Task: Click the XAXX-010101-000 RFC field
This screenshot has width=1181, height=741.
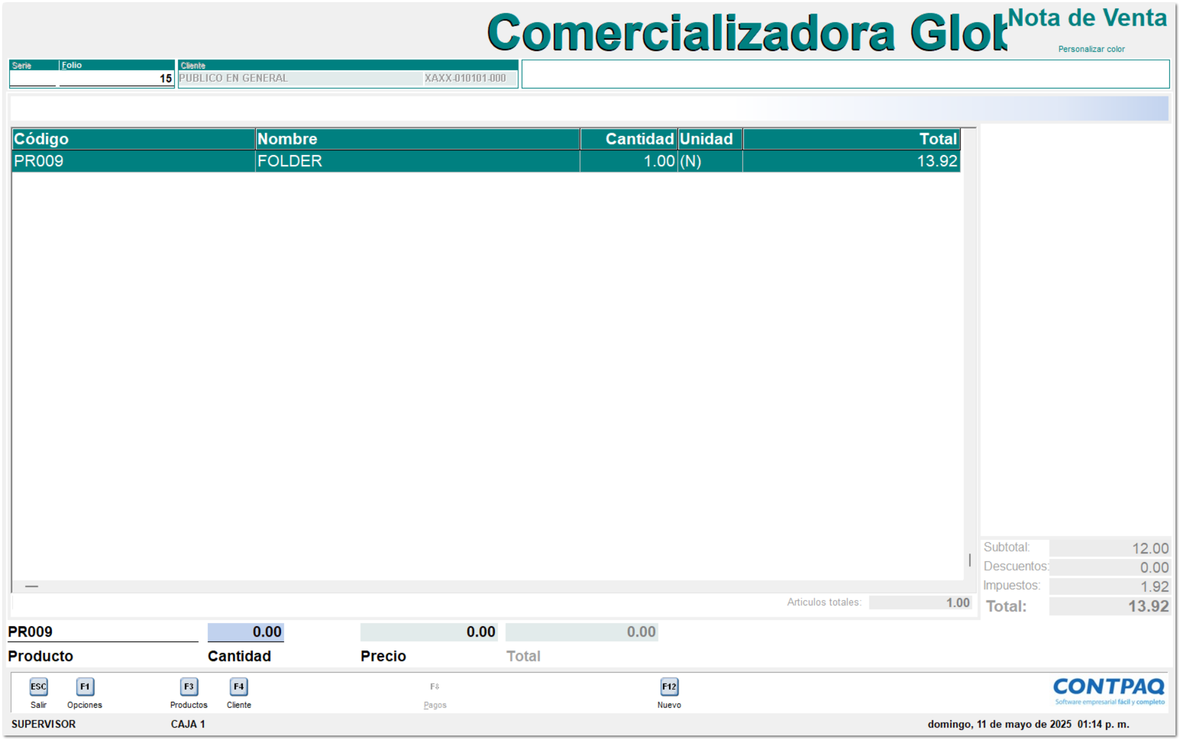Action: tap(467, 78)
